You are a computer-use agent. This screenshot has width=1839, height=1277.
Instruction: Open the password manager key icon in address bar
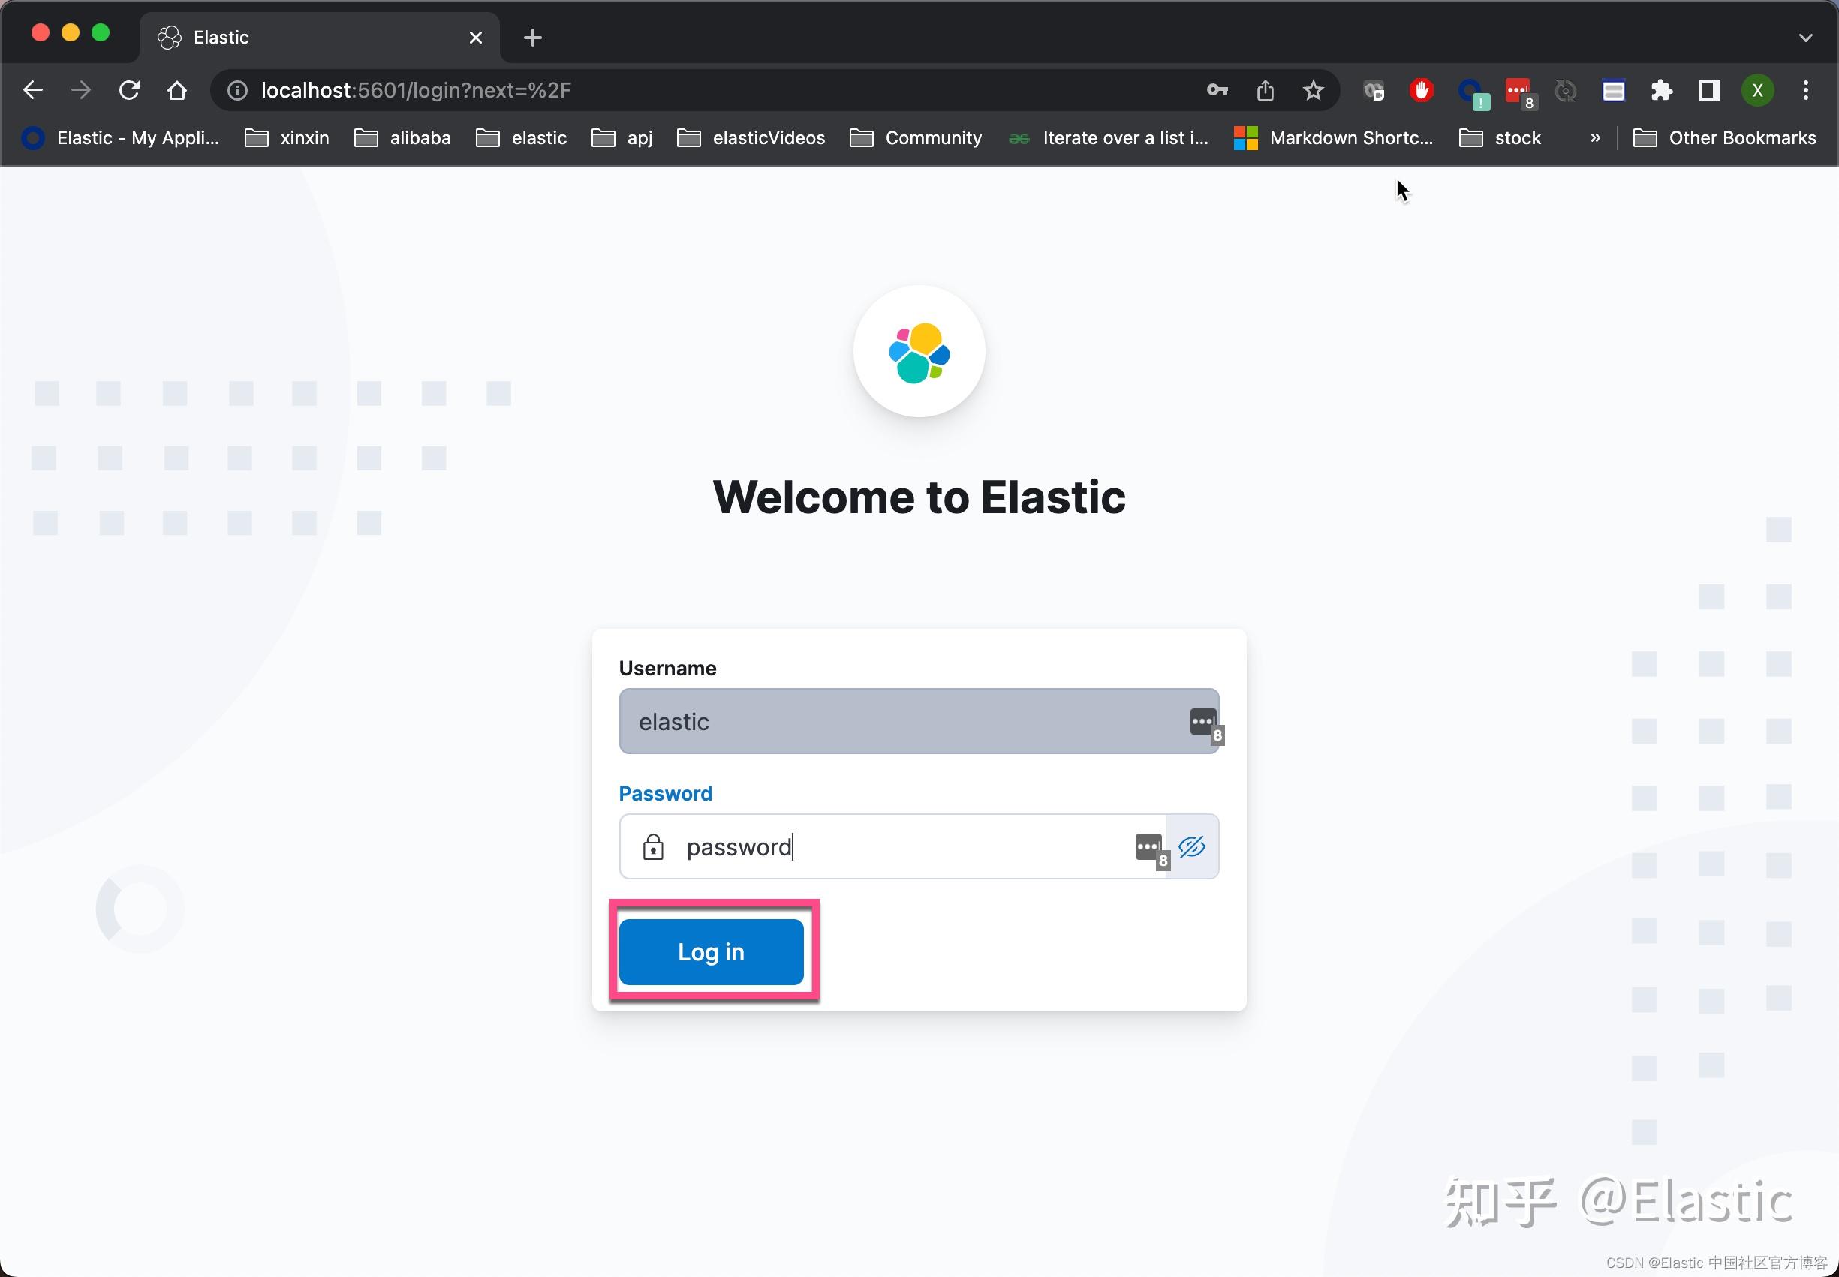tap(1217, 89)
